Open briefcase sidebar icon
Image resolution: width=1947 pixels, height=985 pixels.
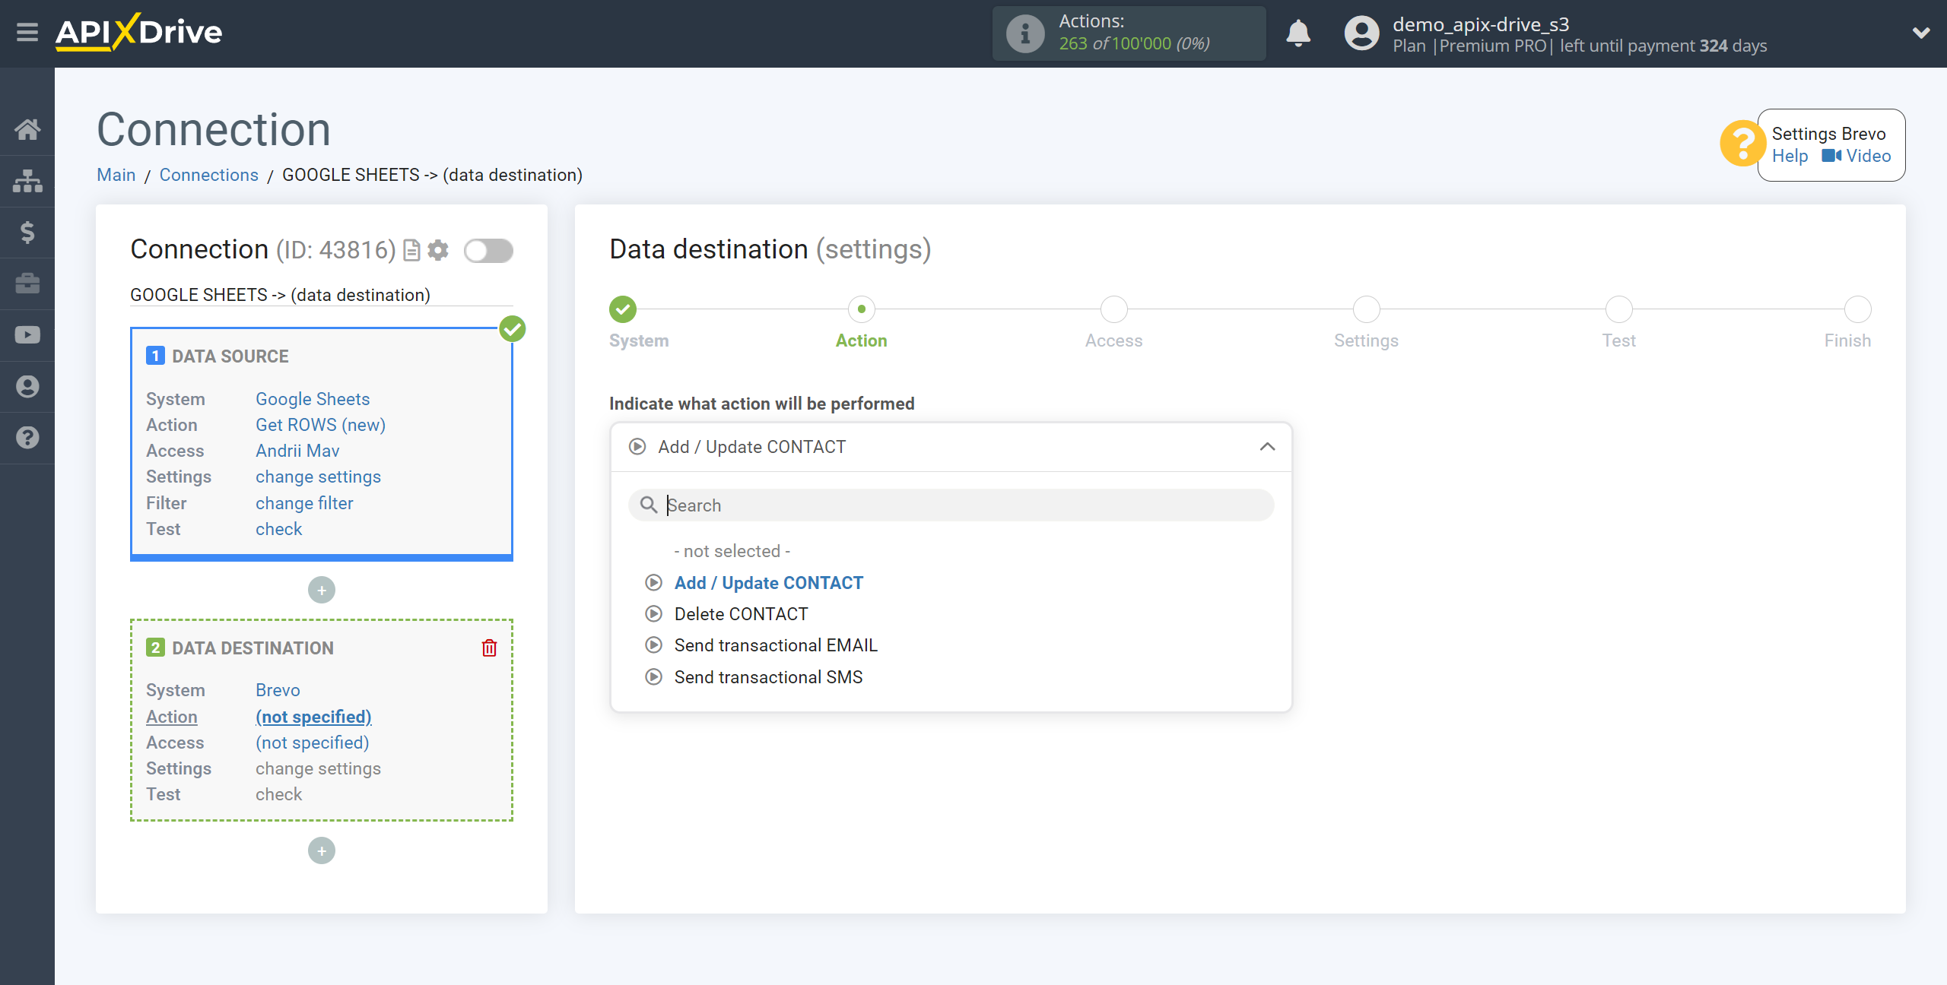coord(27,283)
